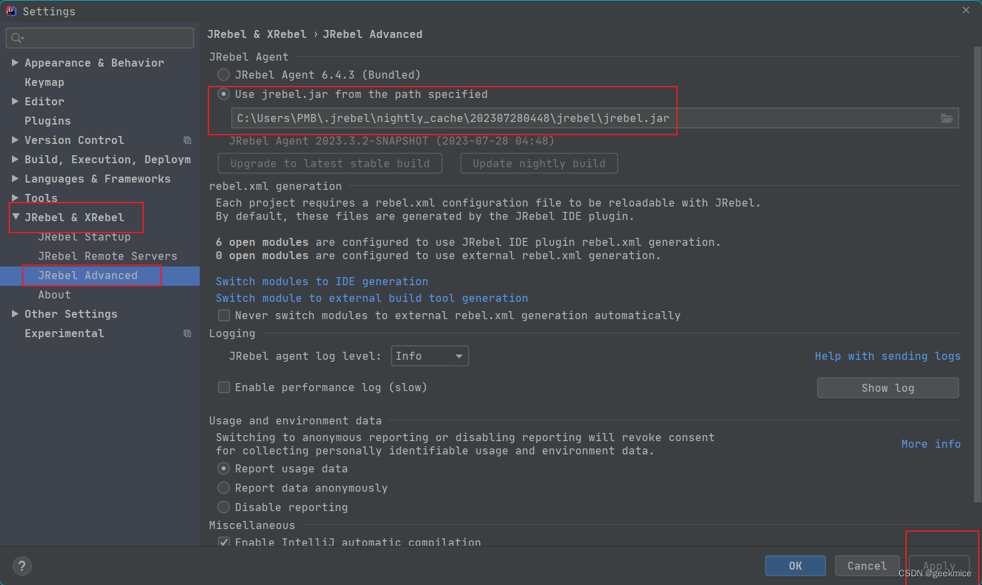Expand Version Control tree node
The image size is (982, 585).
point(15,139)
